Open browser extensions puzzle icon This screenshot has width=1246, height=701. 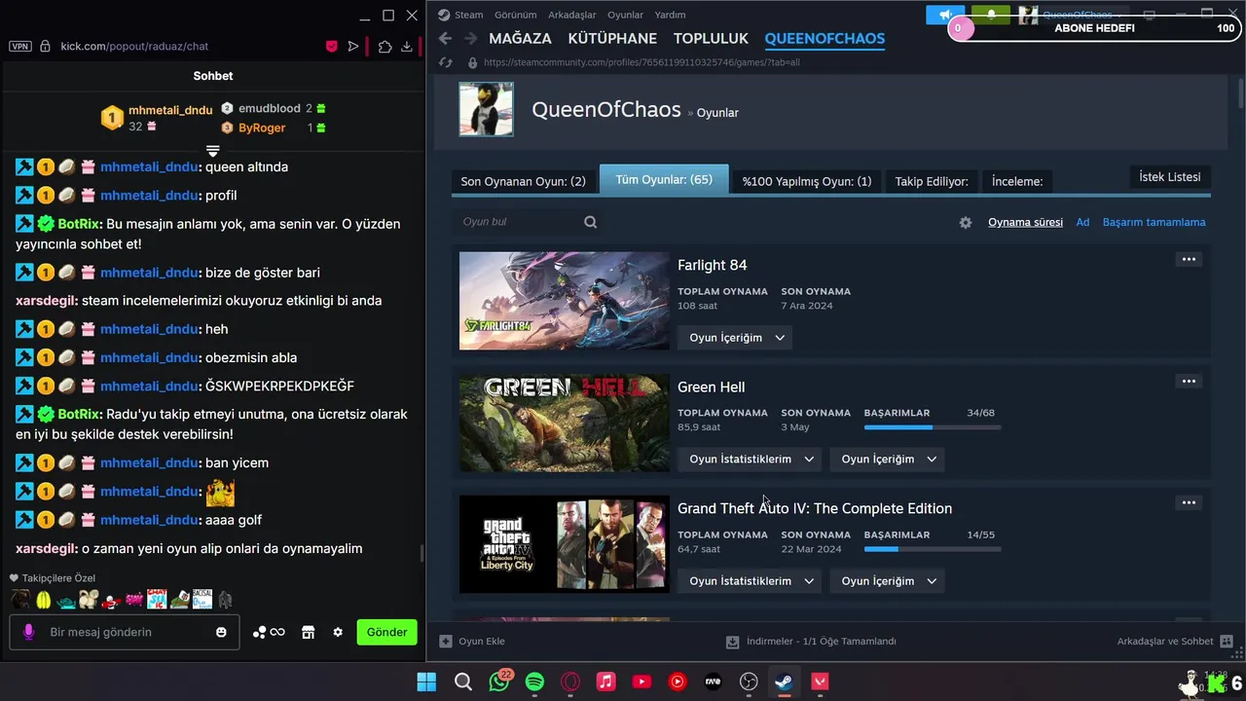385,46
